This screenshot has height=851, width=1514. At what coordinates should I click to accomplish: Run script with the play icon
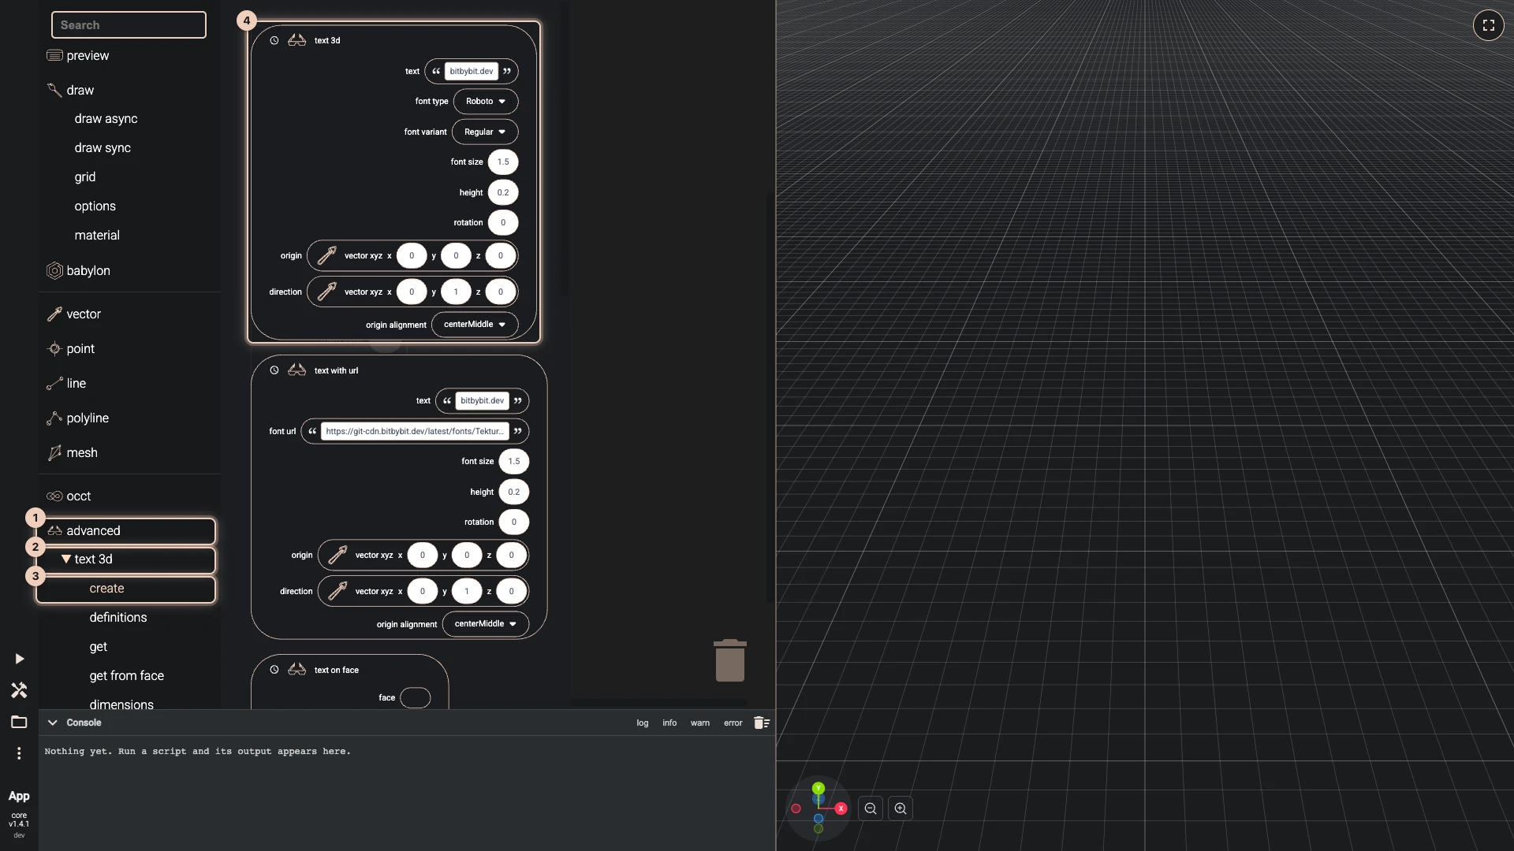[19, 659]
